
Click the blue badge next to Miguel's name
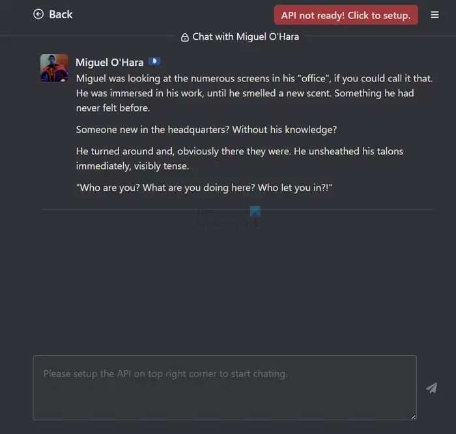point(154,61)
